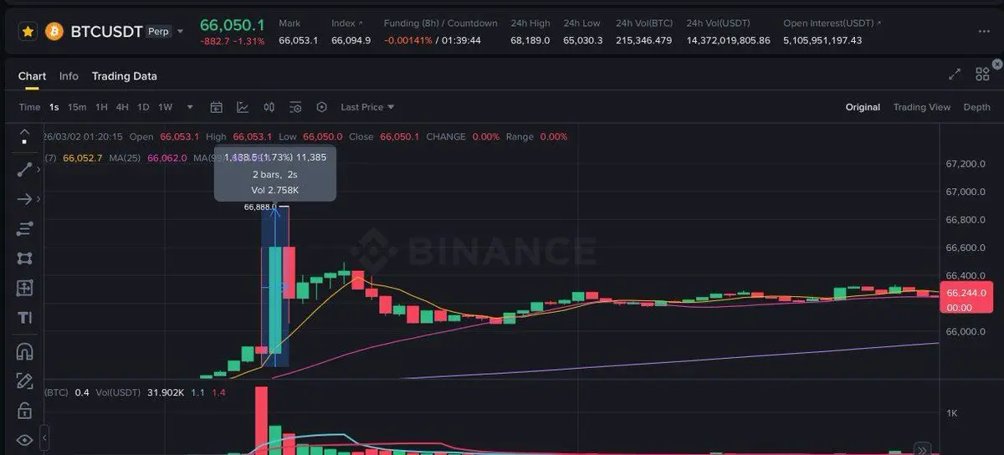Viewport: 1004px width, 455px height.
Task: Click the 24h Low value 65,030.3
Action: tap(582, 40)
